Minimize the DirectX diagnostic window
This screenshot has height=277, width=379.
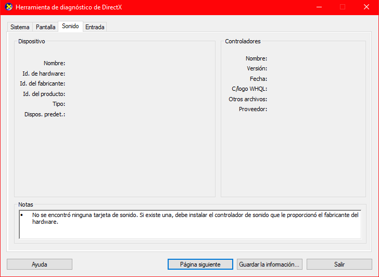click(x=319, y=7)
